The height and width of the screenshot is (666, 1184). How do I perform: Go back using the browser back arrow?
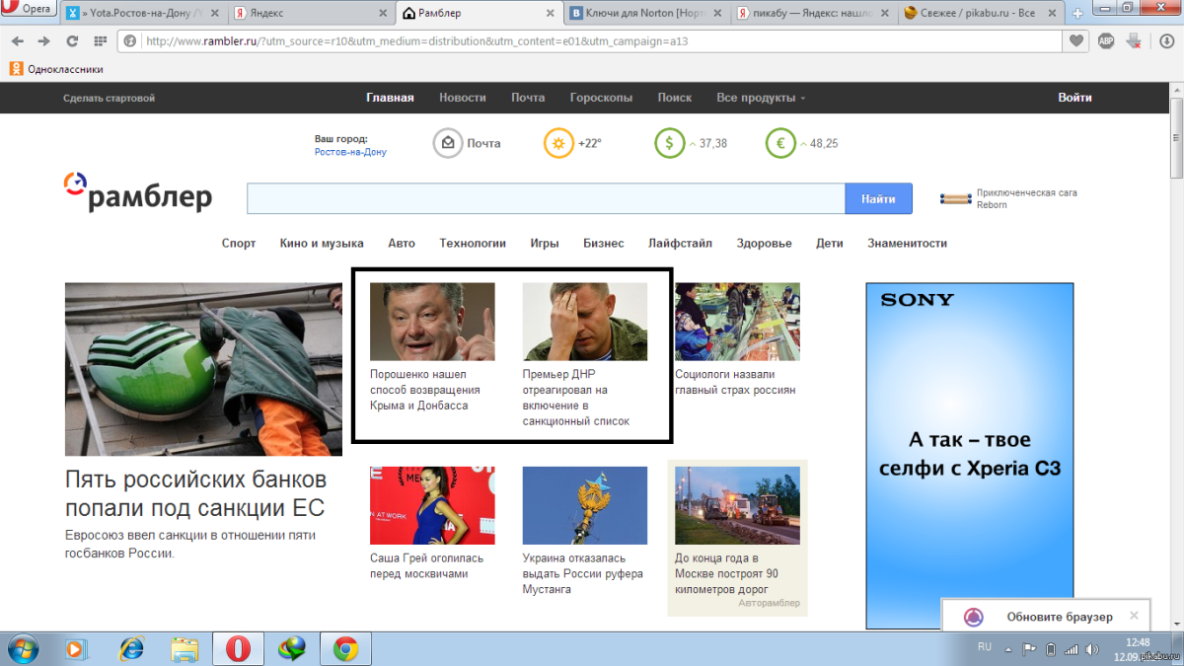pyautogui.click(x=17, y=41)
